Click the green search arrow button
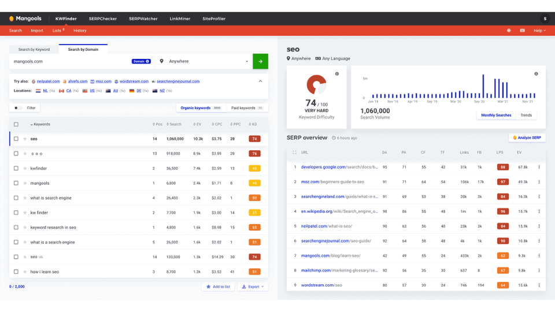Viewport: 555px width, 312px height. pos(260,61)
